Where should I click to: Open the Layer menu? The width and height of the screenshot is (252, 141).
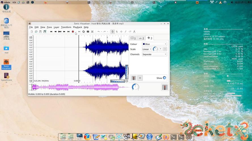coord(56,27)
